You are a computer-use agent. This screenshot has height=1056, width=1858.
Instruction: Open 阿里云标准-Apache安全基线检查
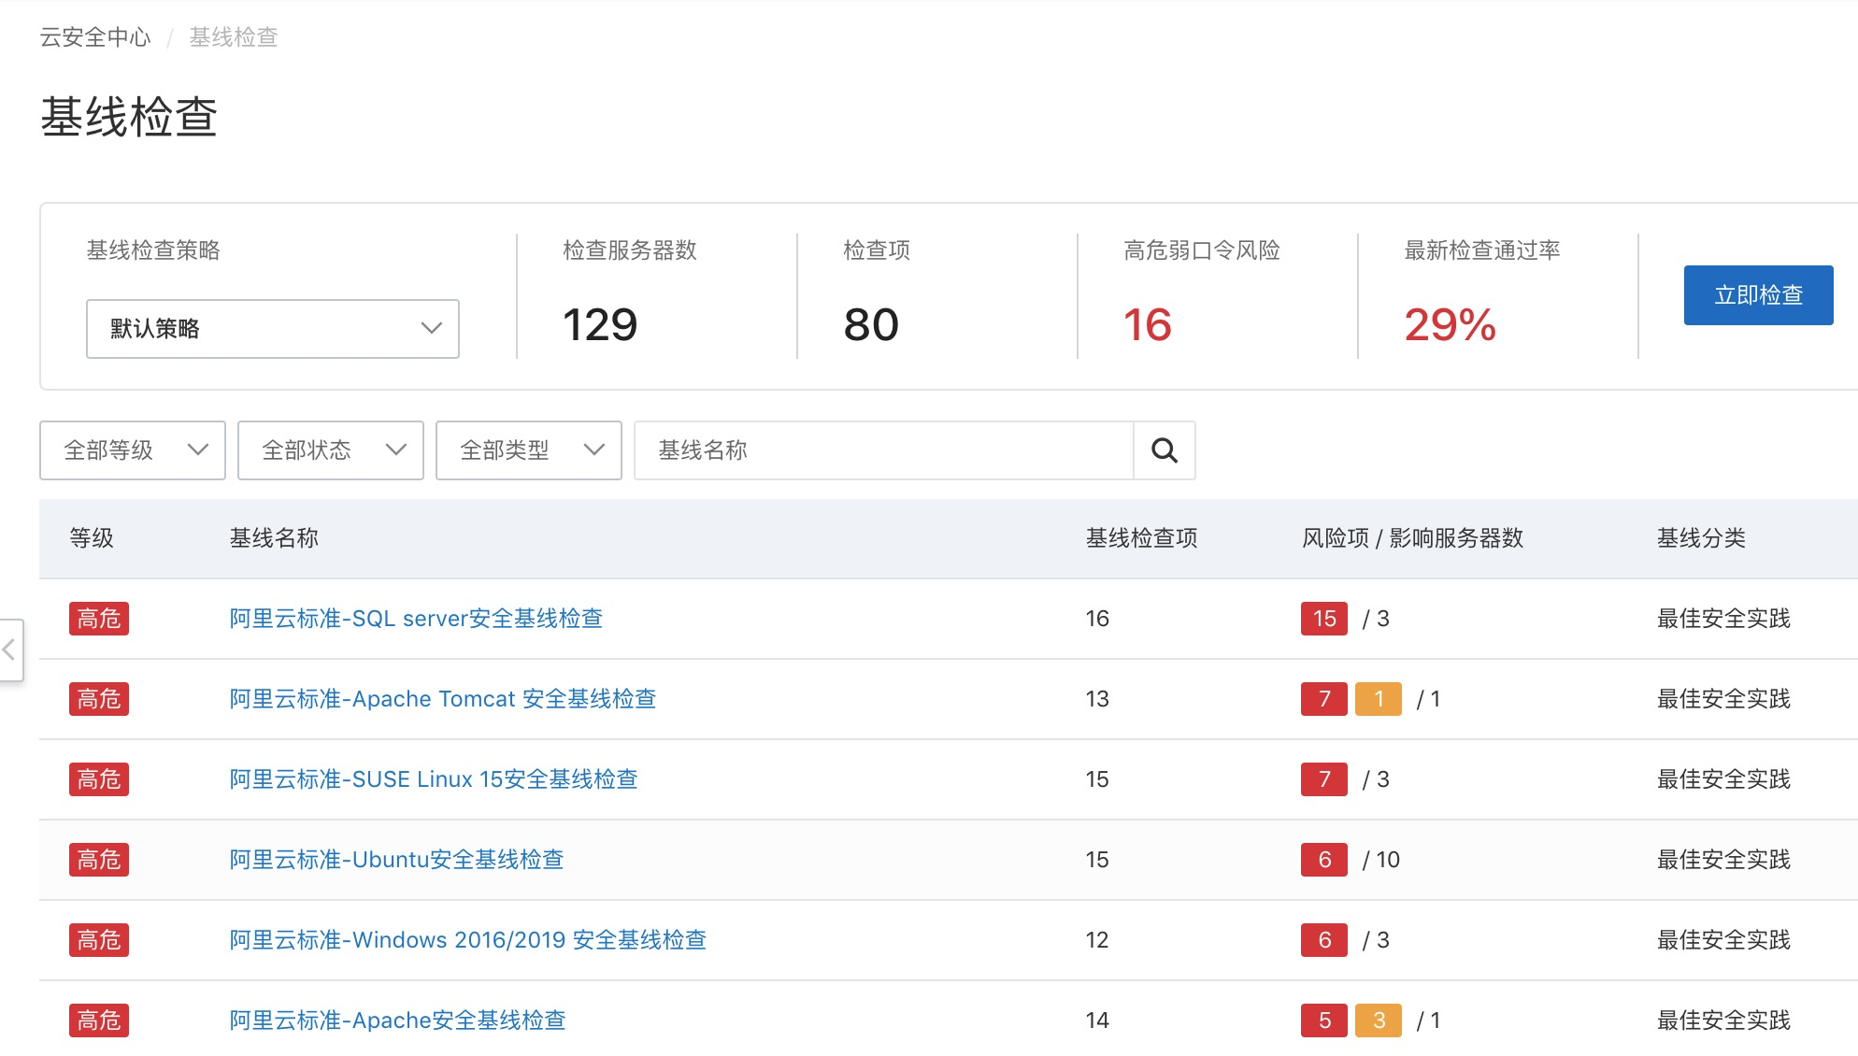click(397, 1020)
